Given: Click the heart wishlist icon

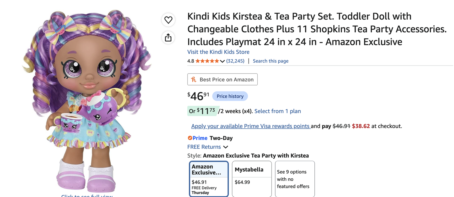Looking at the screenshot, I should coord(168,20).
